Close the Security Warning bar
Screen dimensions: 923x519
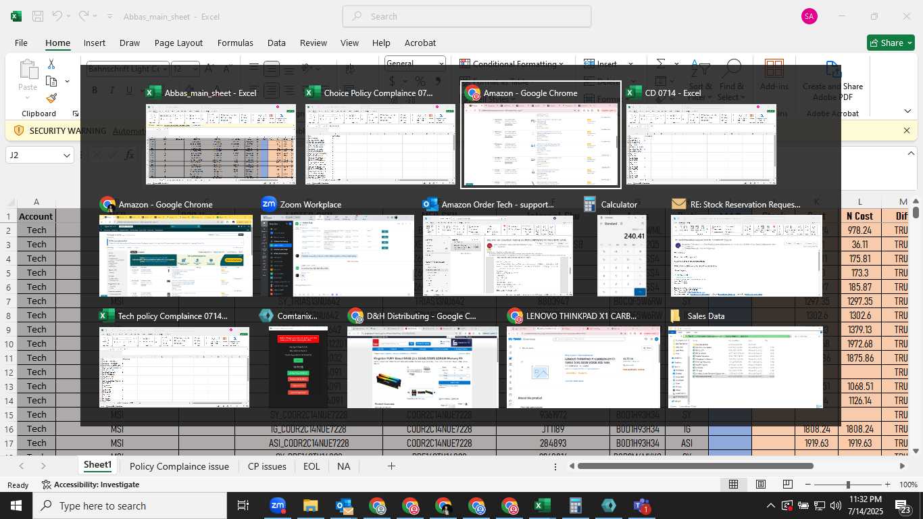tap(907, 130)
